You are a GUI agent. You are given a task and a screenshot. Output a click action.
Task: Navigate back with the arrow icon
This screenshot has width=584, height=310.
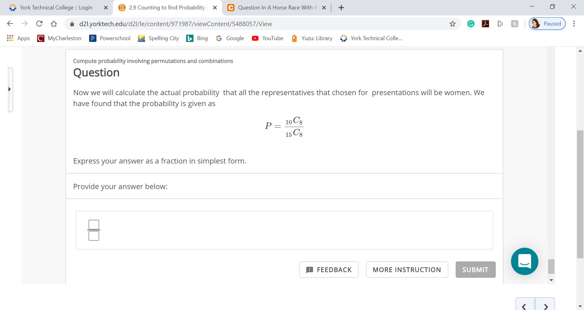10,24
